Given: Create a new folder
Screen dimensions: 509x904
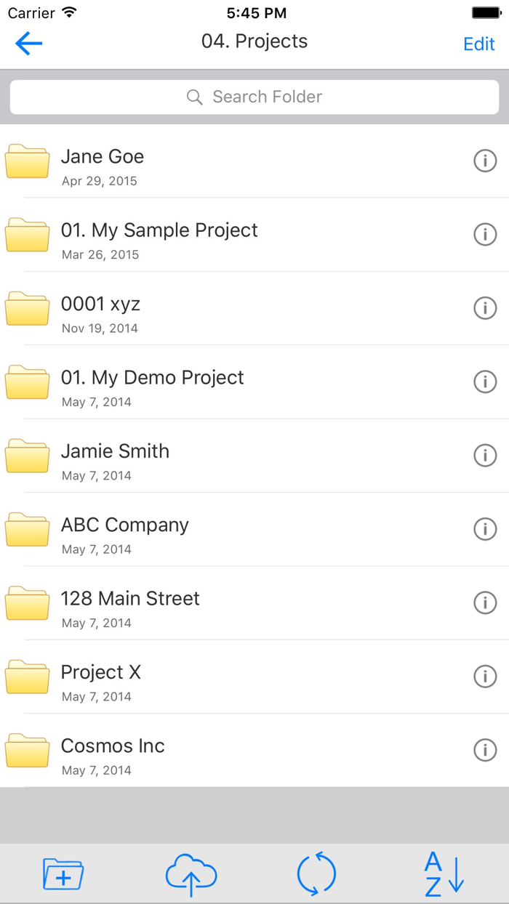Looking at the screenshot, I should (x=63, y=875).
